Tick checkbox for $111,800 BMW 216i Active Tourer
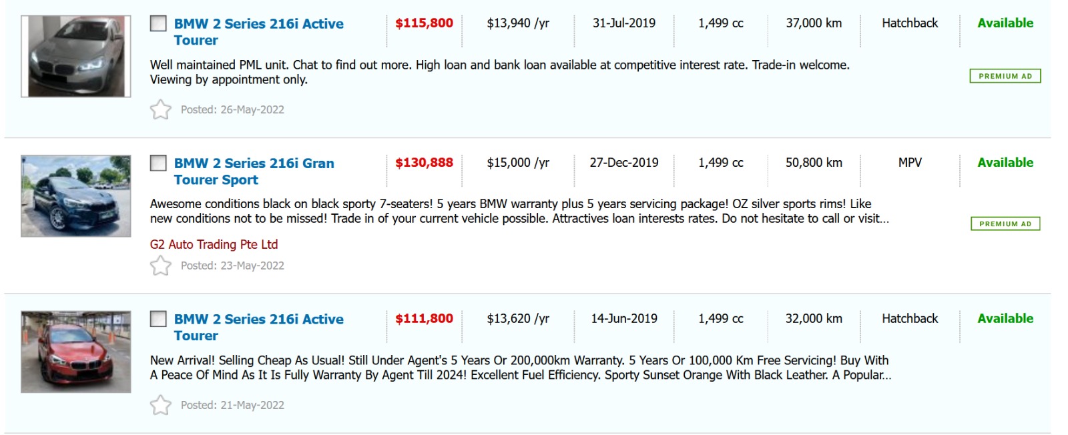Screen dimensions: 1068x435 (158, 319)
